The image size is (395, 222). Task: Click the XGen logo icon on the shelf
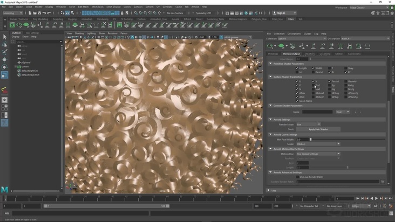12,25
